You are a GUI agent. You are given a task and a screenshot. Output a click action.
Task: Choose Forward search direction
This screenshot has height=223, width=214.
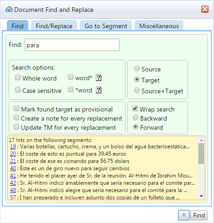tap(136, 127)
